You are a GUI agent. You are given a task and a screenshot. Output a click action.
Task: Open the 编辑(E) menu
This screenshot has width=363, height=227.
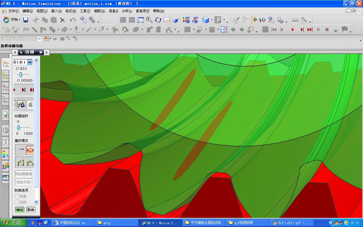pyautogui.click(x=28, y=11)
